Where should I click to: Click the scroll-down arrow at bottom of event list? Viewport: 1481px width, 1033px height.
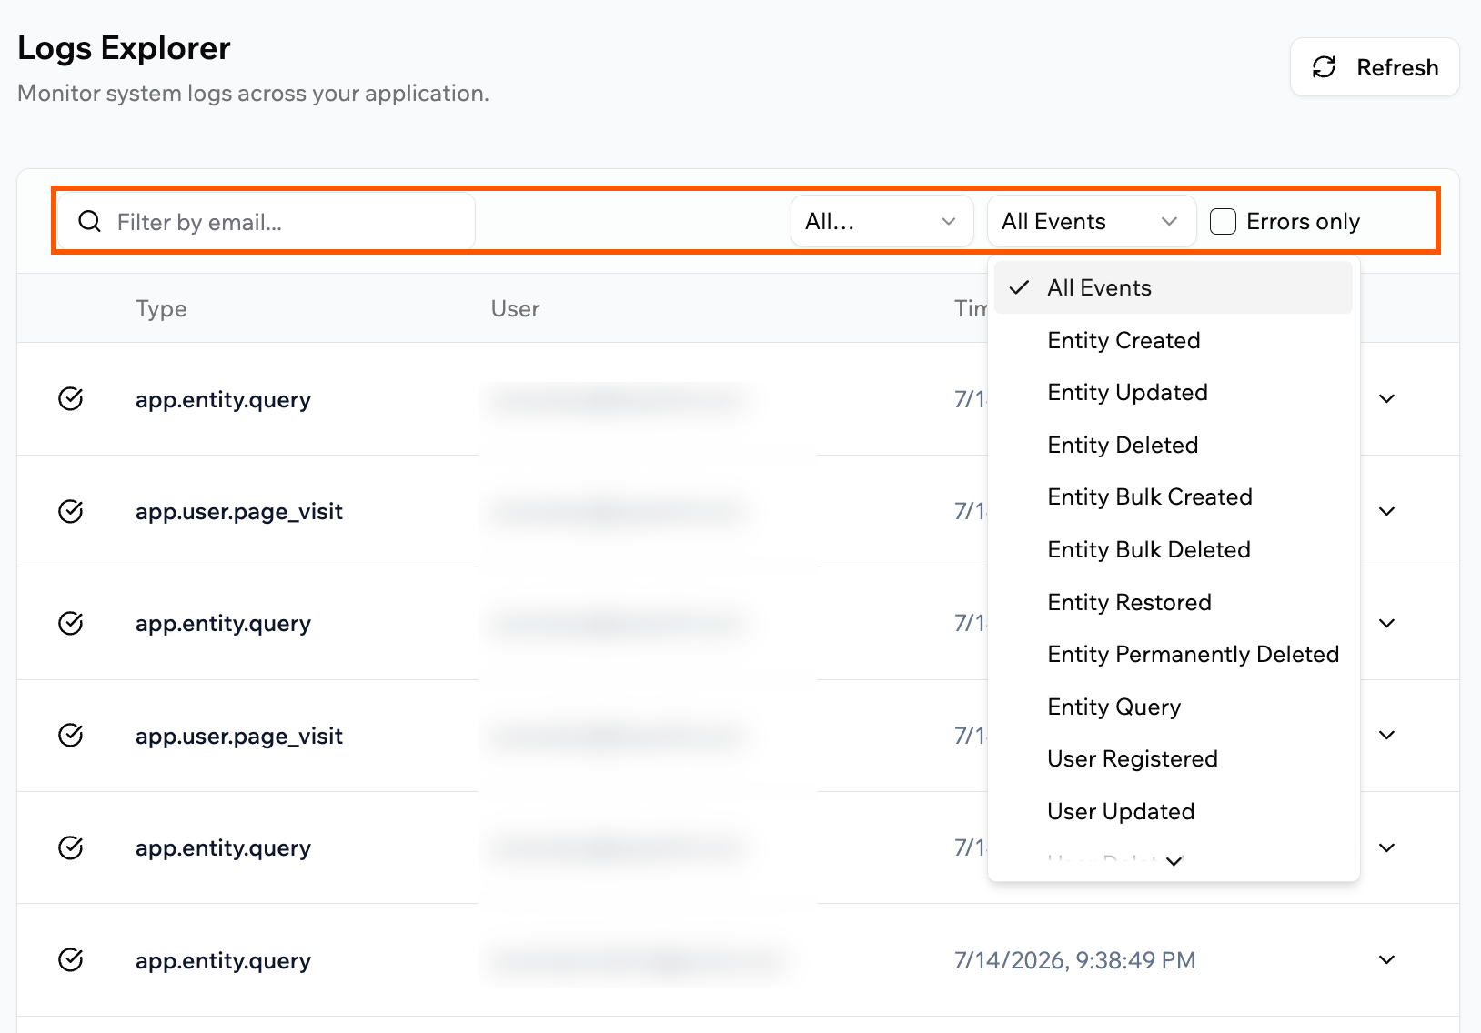tap(1174, 861)
